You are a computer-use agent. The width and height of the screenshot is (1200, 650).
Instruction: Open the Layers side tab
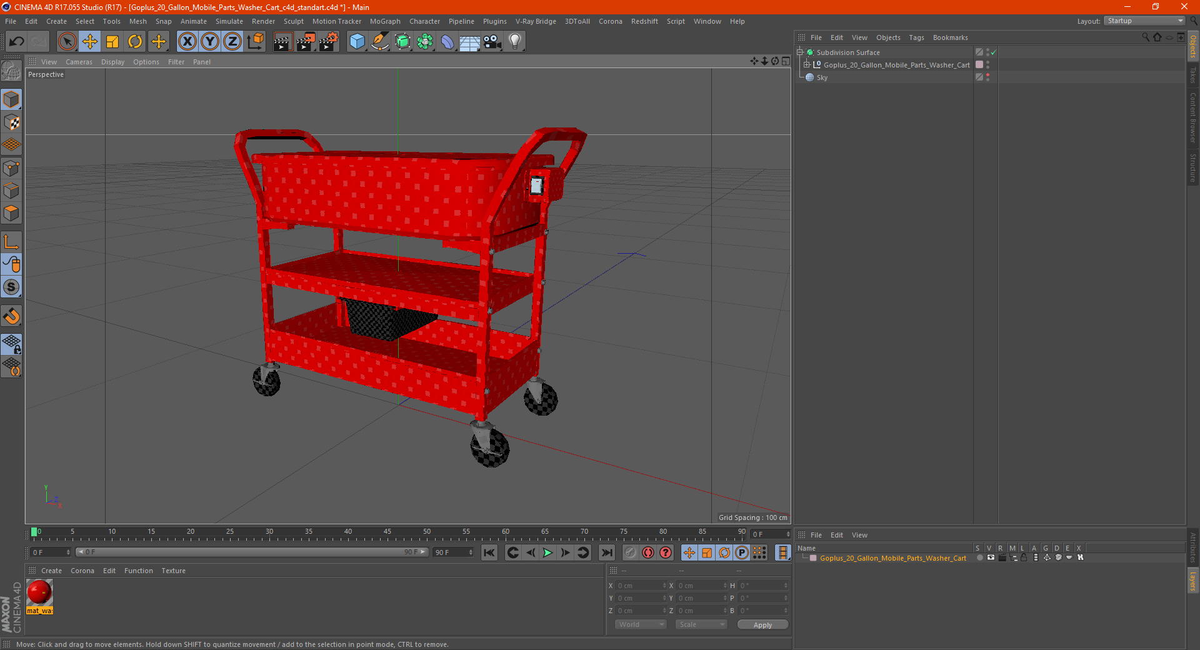click(x=1192, y=581)
